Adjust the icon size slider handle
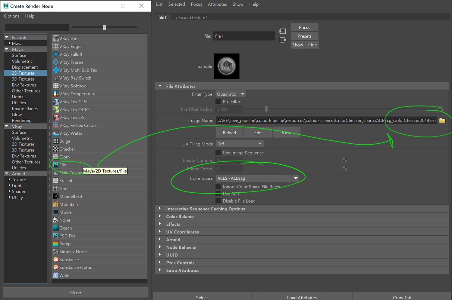Image resolution: width=452 pixels, height=300 pixels. tap(104, 27)
